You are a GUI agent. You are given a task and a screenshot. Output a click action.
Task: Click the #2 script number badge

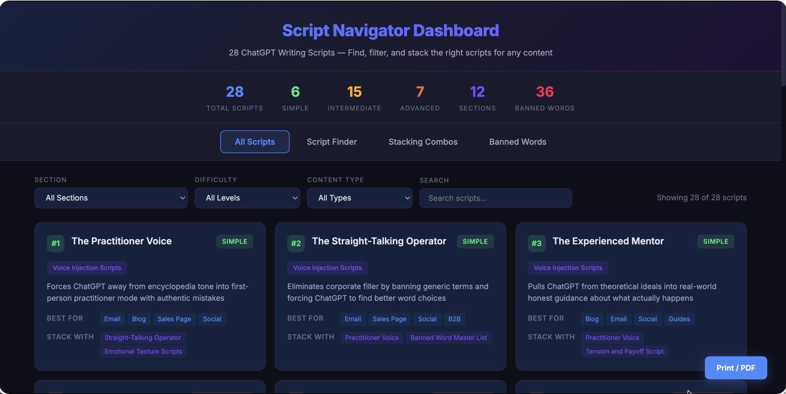point(296,243)
